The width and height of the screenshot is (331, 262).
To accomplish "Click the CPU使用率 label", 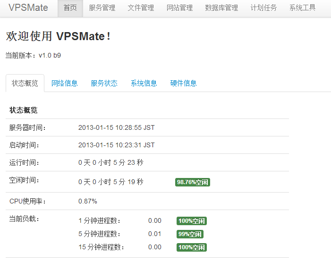I will pos(27,201).
